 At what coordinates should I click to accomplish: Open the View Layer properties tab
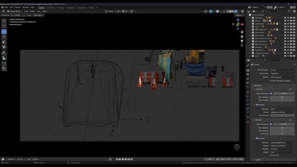click(x=248, y=79)
